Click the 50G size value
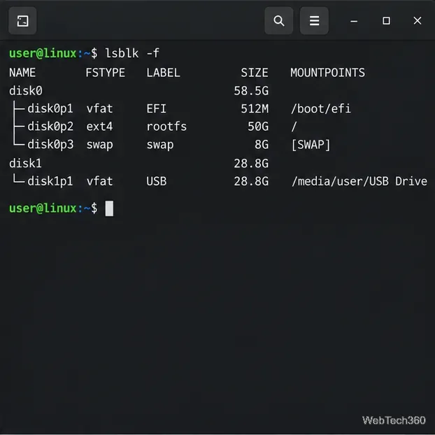435x435 pixels. tap(258, 127)
